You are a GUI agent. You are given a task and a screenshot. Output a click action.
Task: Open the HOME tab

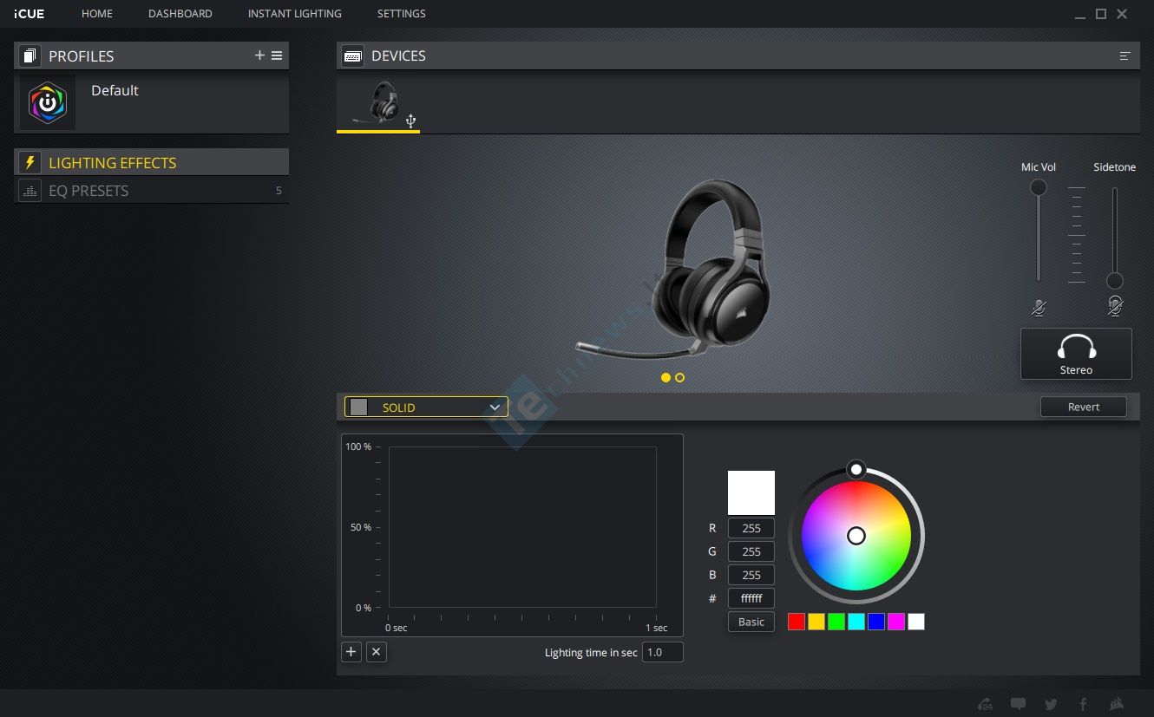(97, 14)
